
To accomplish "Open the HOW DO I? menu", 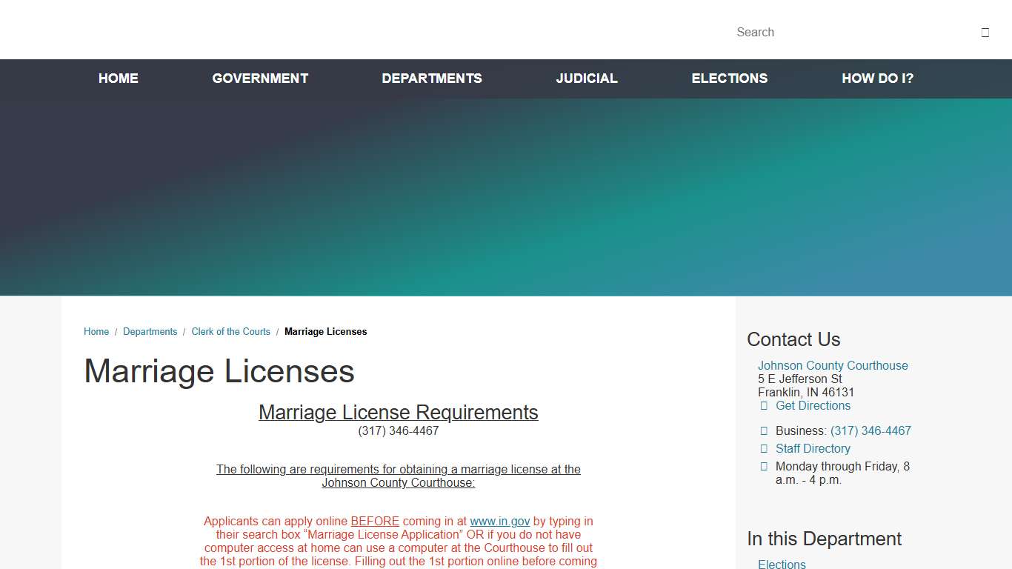I will 877,78.
